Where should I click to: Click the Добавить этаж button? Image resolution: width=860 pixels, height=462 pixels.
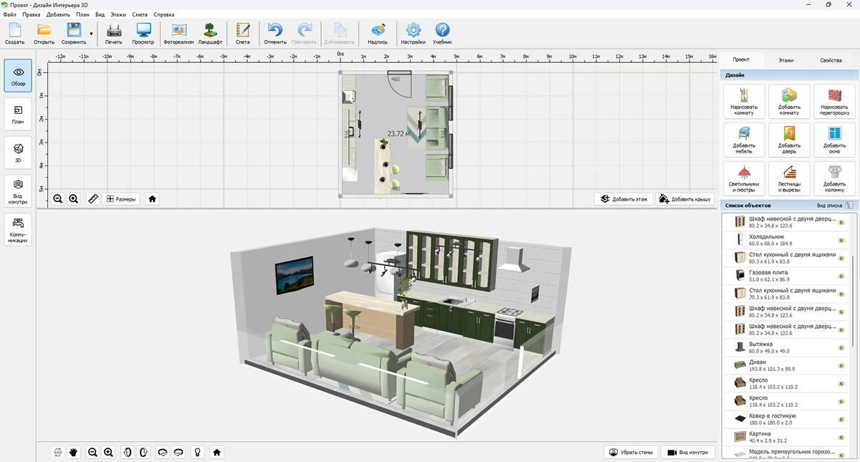pyautogui.click(x=623, y=199)
